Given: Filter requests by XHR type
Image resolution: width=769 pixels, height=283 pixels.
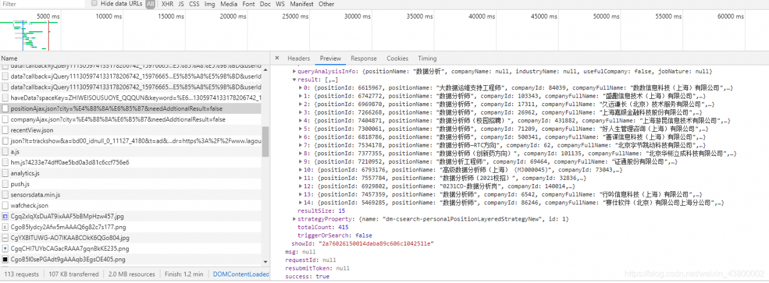Looking at the screenshot, I should pyautogui.click(x=168, y=4).
